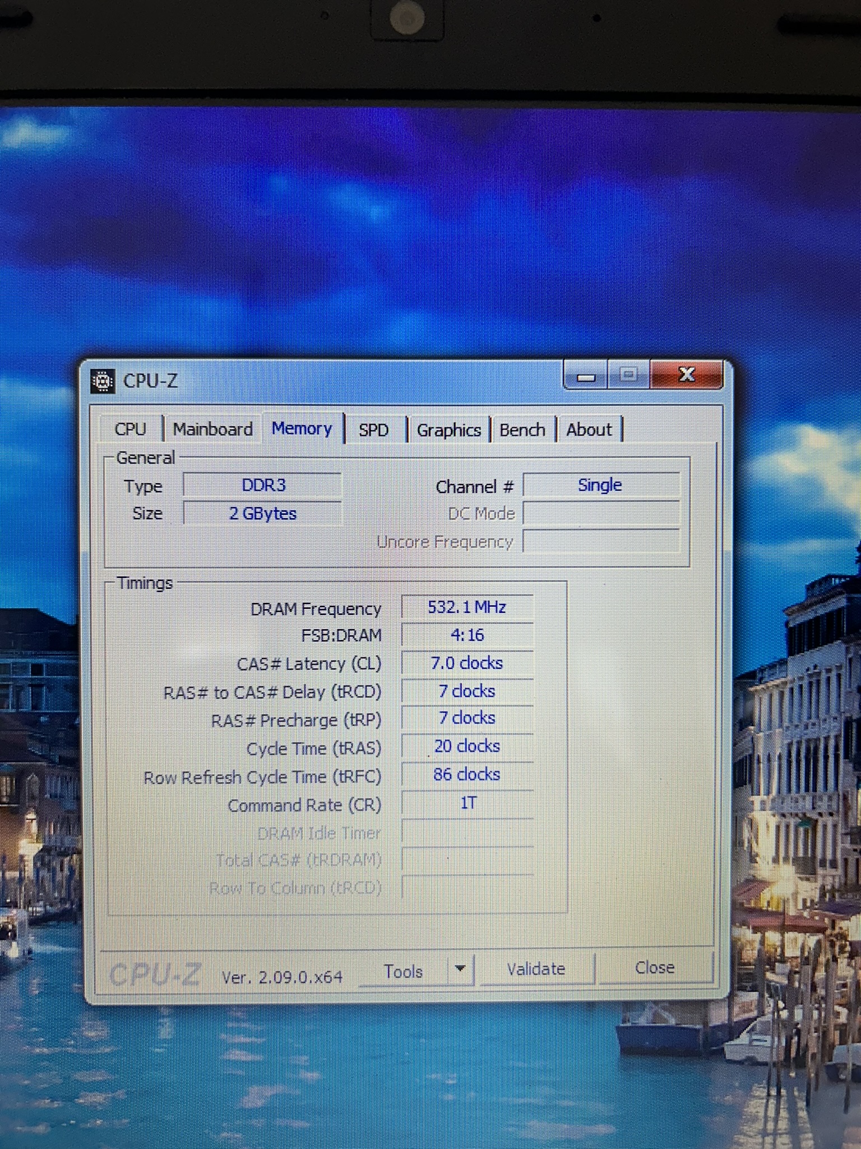This screenshot has height=1149, width=861.
Task: Click the DDR3 memory type field
Action: pos(262,485)
